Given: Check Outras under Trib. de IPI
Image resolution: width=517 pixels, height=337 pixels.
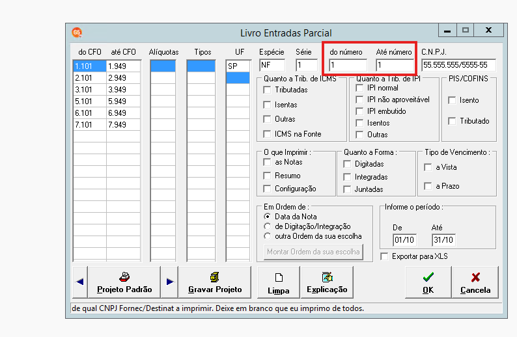Looking at the screenshot, I should [x=359, y=135].
